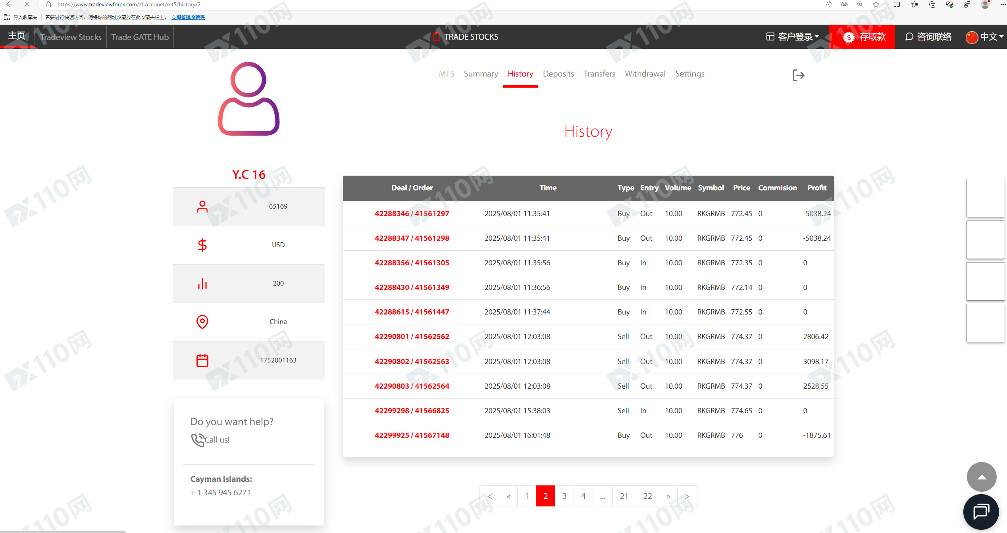Click the 立即管理收藏夹 link
1007x533 pixels.
pos(188,17)
